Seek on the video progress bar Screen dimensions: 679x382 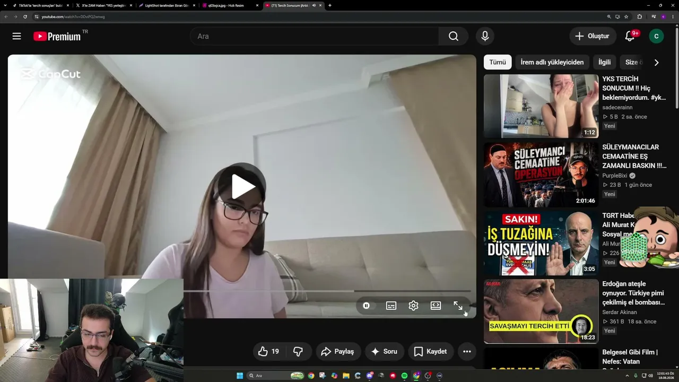tap(327, 291)
